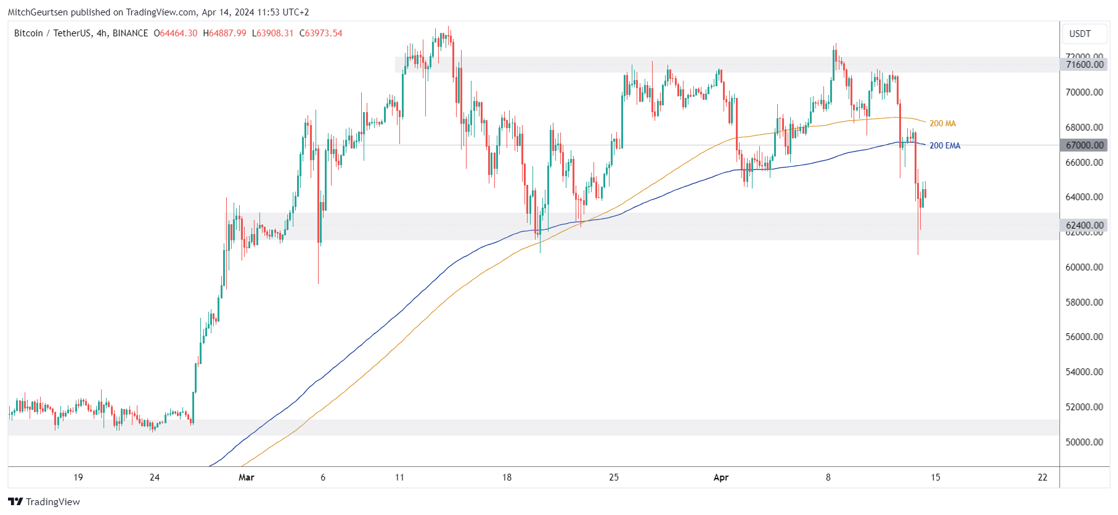
Task: Click the Apr label on the time axis
Action: coord(720,477)
